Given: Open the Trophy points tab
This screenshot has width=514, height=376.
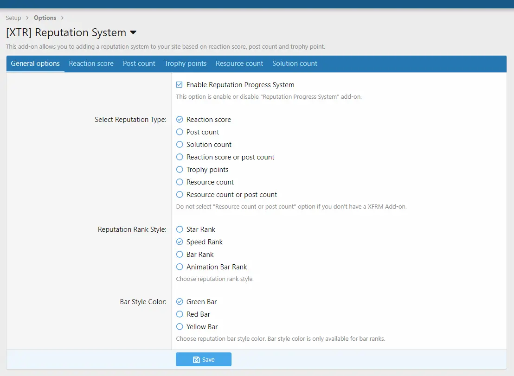Looking at the screenshot, I should pyautogui.click(x=186, y=64).
